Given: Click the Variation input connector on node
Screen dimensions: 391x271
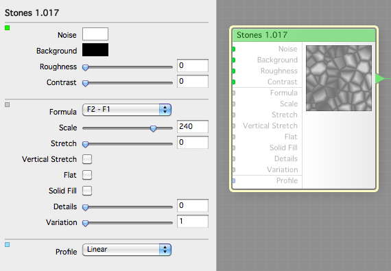Looking at the screenshot, I should [234, 169].
